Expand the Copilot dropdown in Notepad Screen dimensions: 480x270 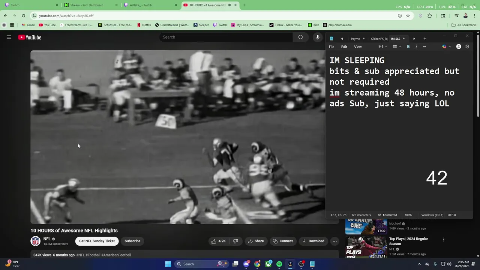[x=450, y=46]
